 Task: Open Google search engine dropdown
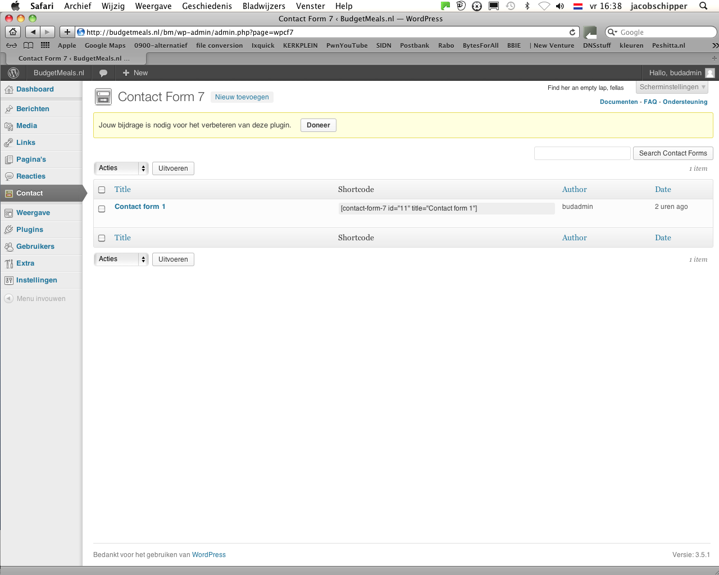tap(612, 33)
